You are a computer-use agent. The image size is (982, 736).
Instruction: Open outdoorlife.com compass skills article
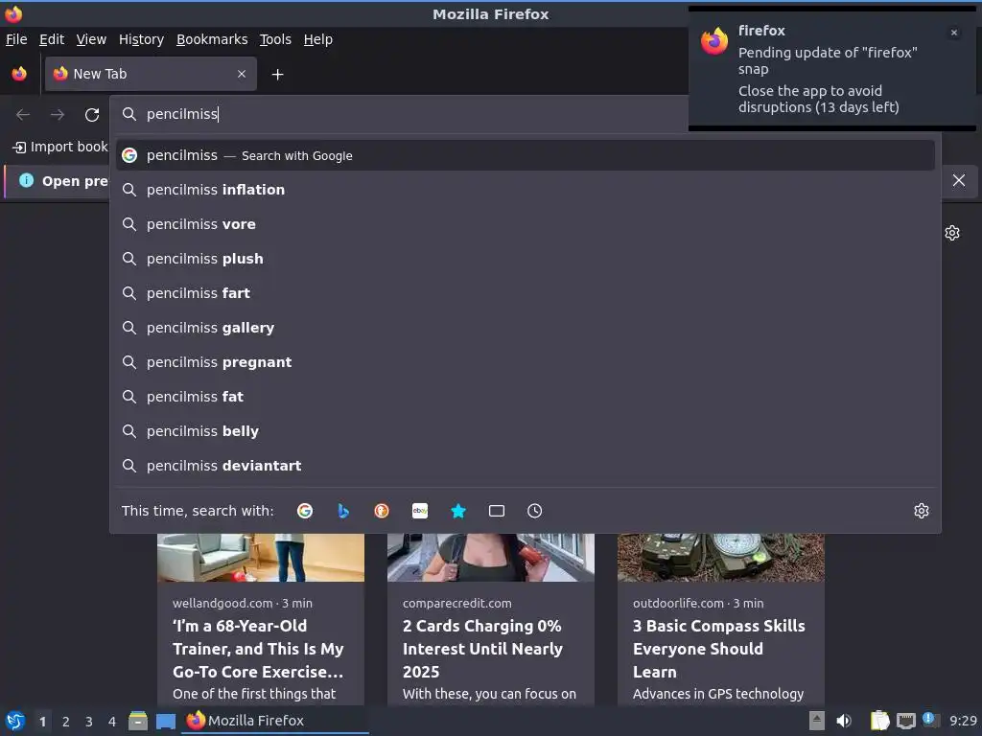[719, 649]
